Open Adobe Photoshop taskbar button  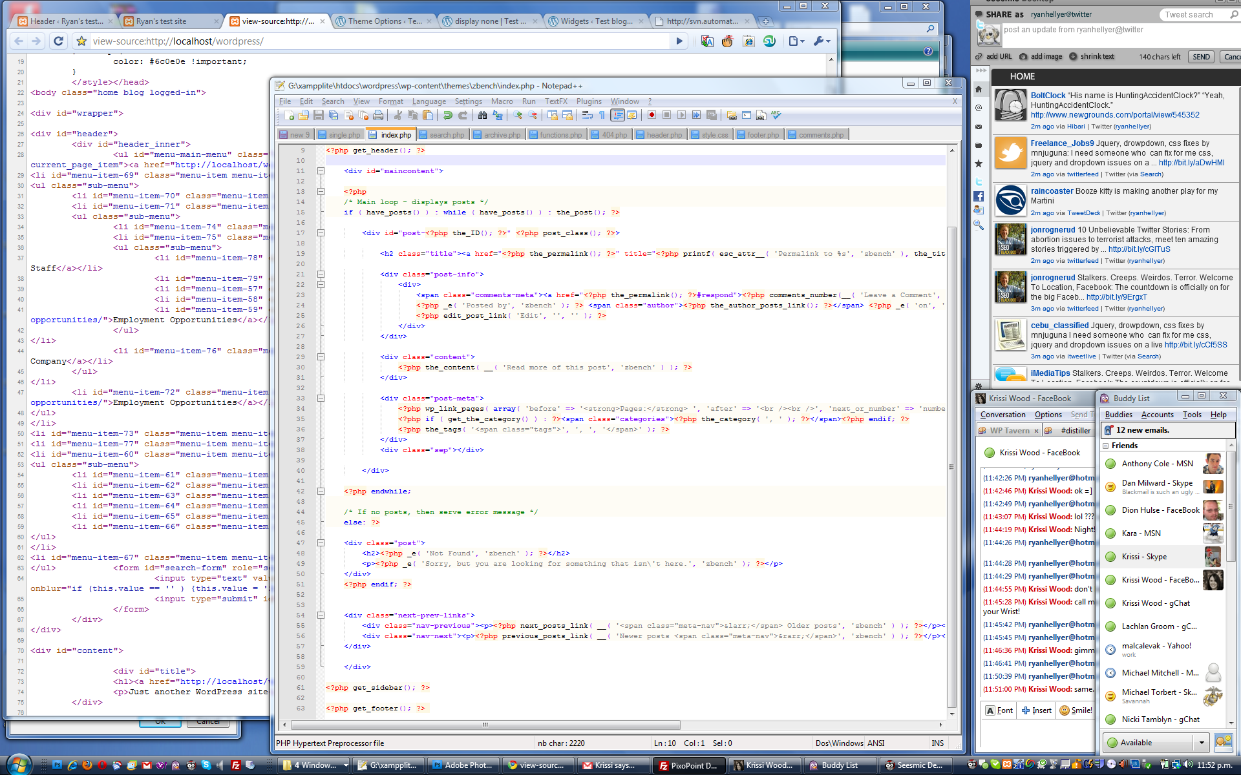point(463,765)
